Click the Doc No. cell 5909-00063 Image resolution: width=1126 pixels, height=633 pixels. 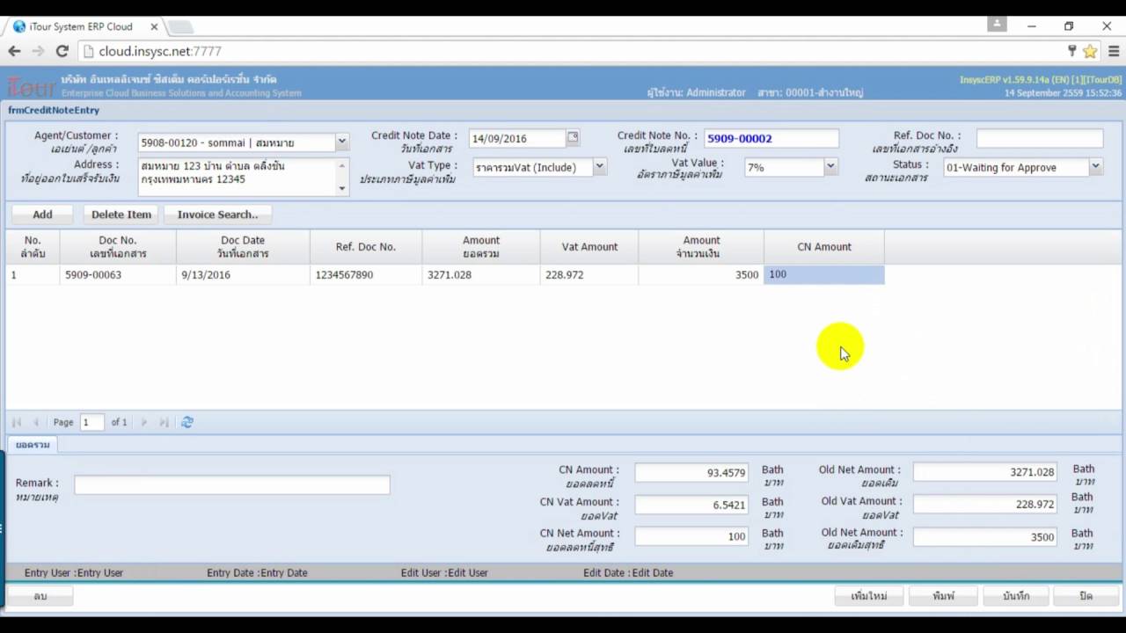pos(118,274)
